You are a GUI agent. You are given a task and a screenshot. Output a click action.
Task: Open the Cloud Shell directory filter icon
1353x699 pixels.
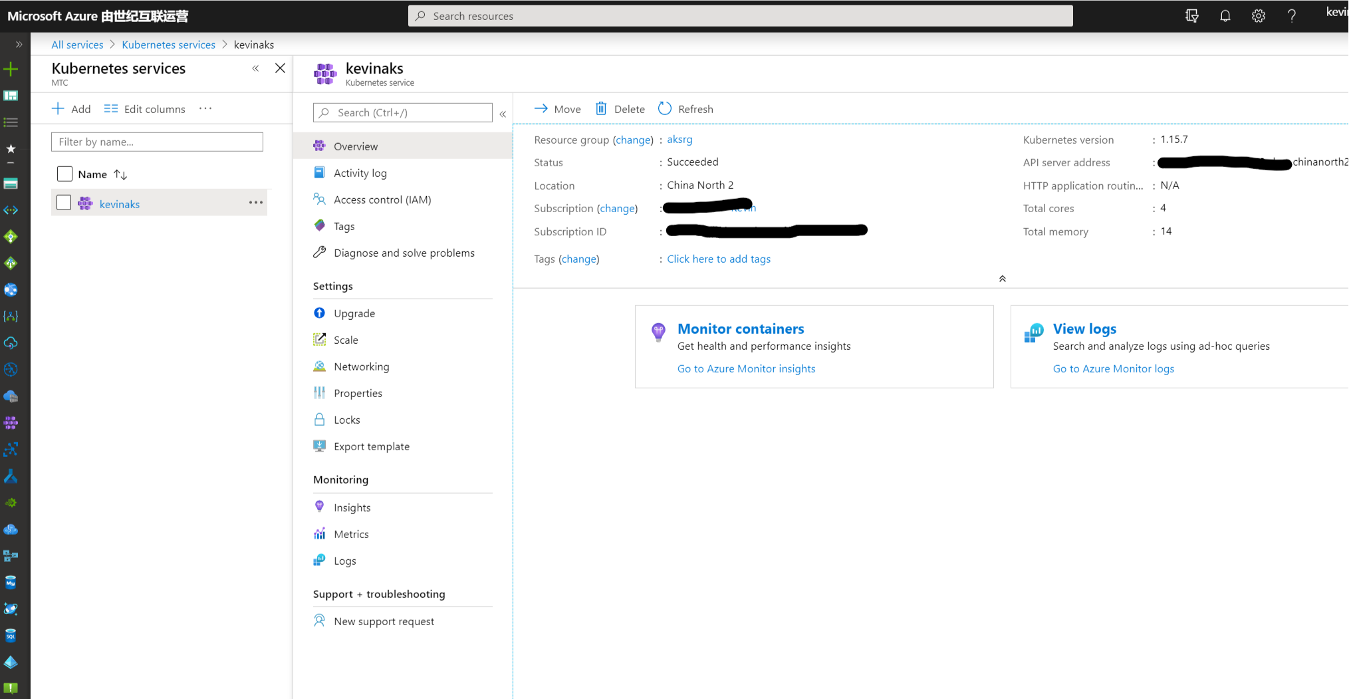click(1191, 16)
